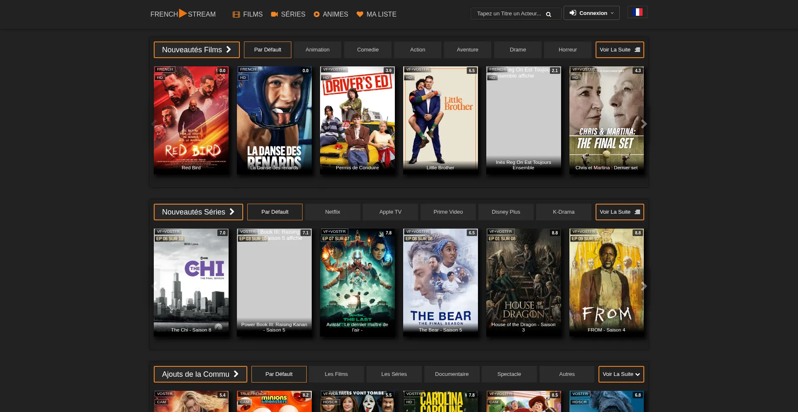Click the previous arrow on films carousel
Viewport: 798px width, 412px height.
pos(154,124)
